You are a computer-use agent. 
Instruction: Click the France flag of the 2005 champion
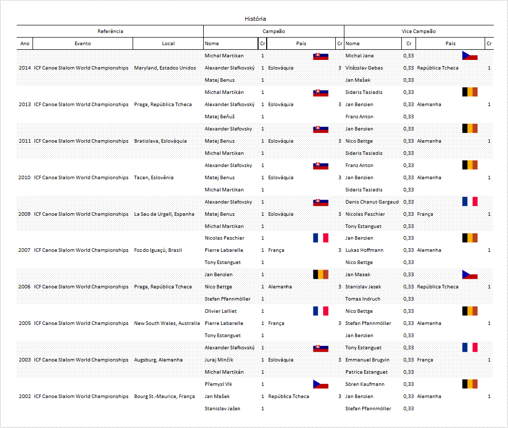click(321, 311)
